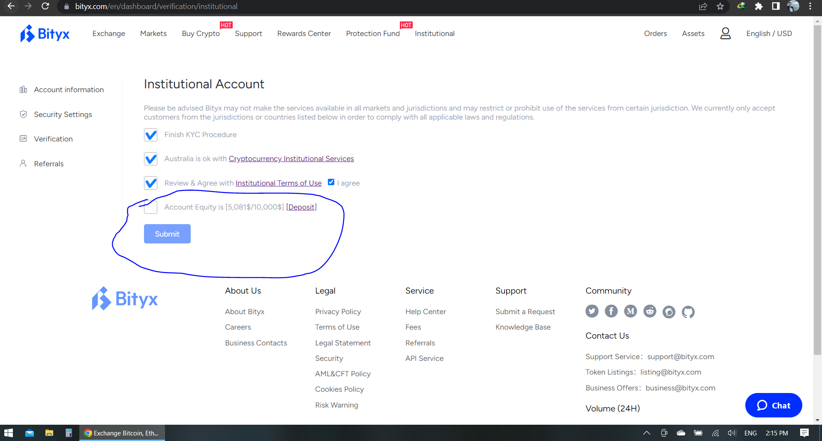Click the Deposit link
The height and width of the screenshot is (441, 822).
click(302, 207)
